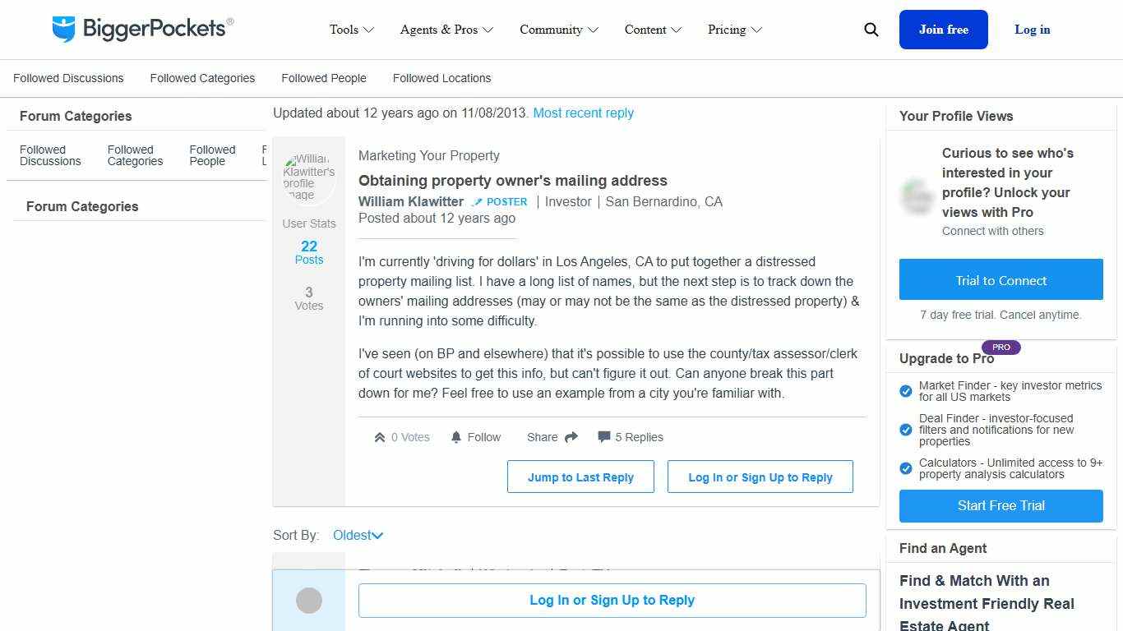
Task: Change the Sort By Oldest dropdown
Action: click(x=358, y=536)
